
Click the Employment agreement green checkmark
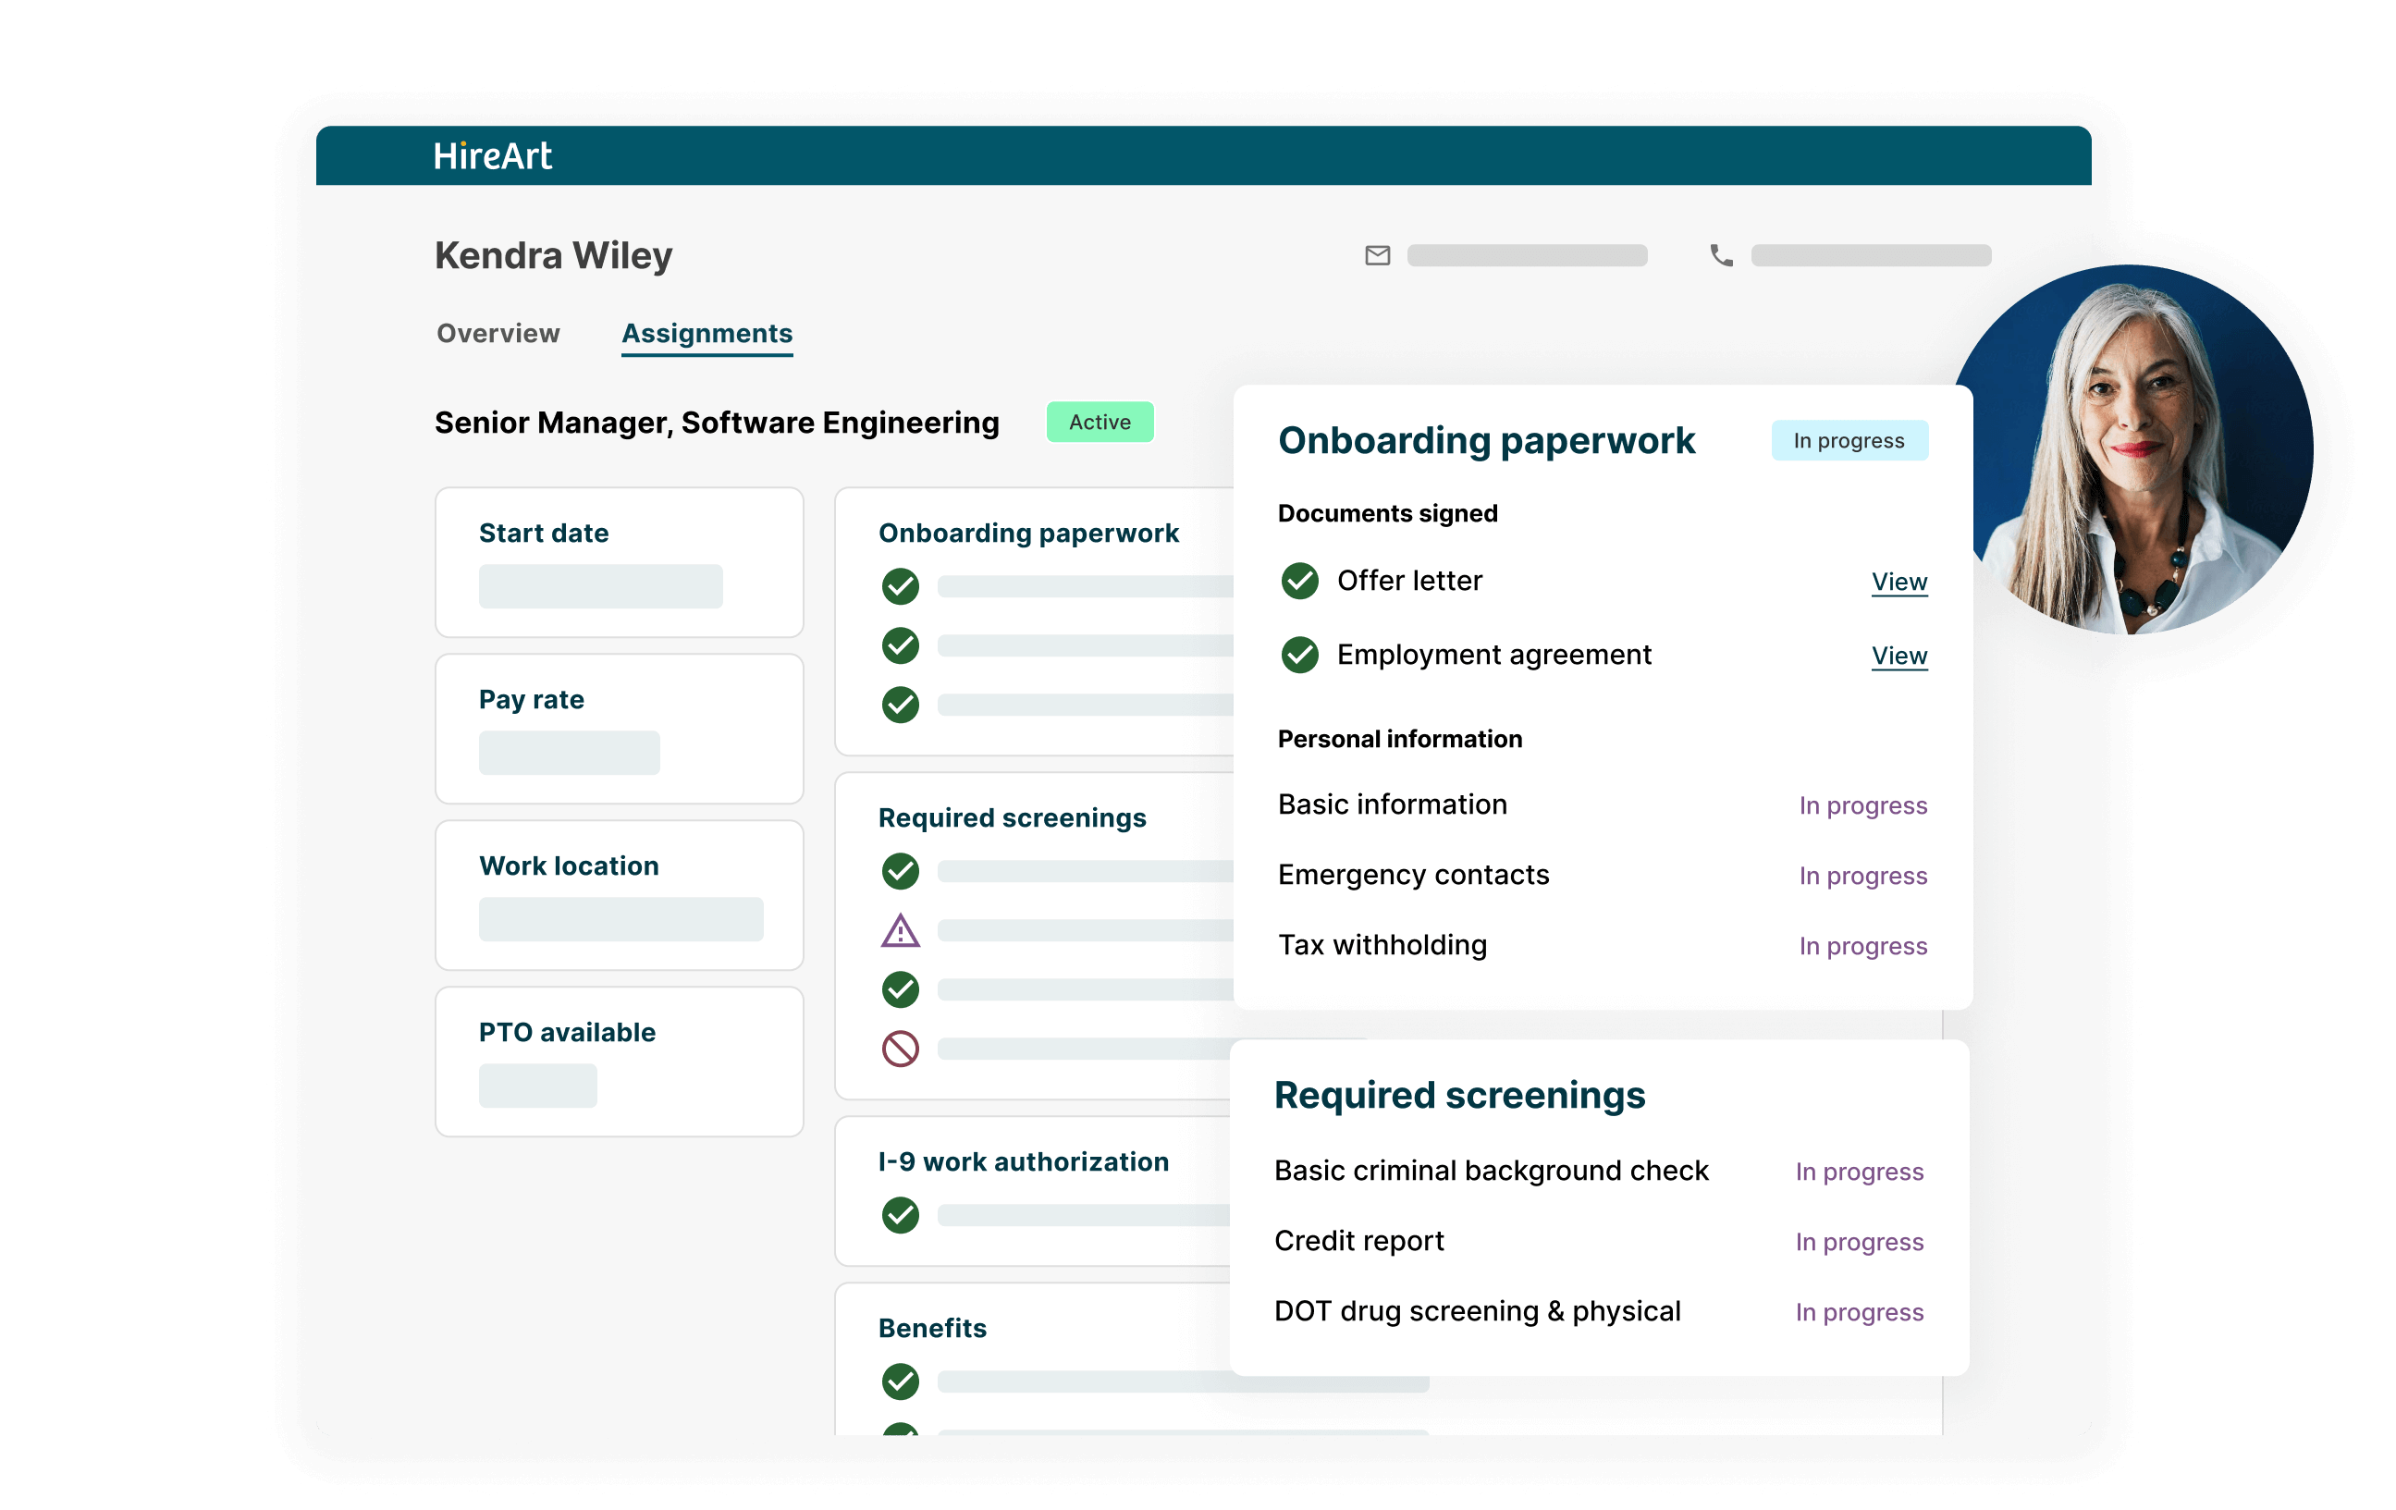point(1298,656)
